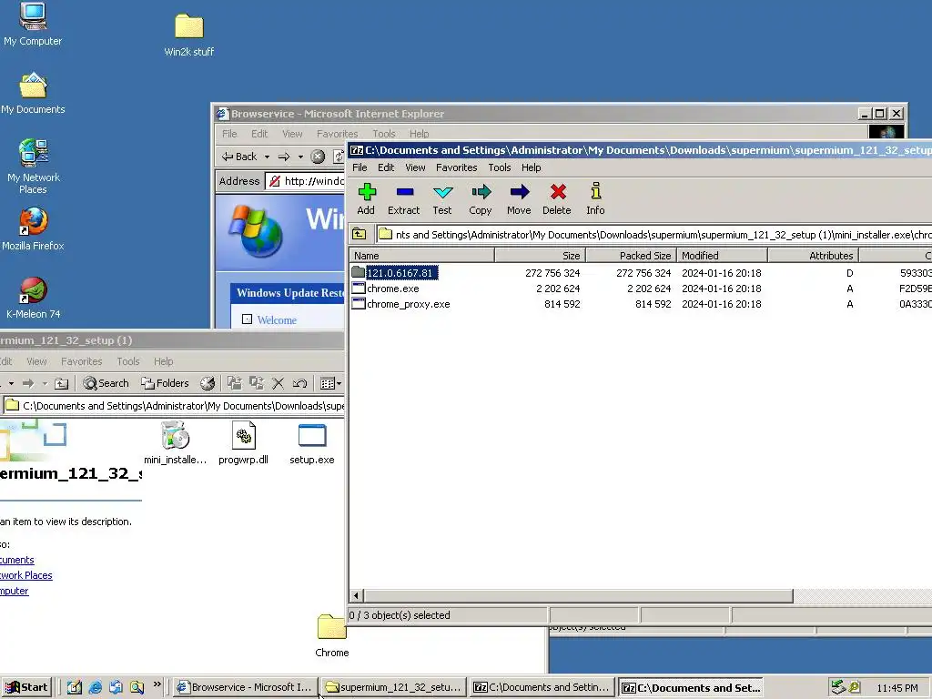Click the Test icon in 7-Zip toolbar

point(442,198)
